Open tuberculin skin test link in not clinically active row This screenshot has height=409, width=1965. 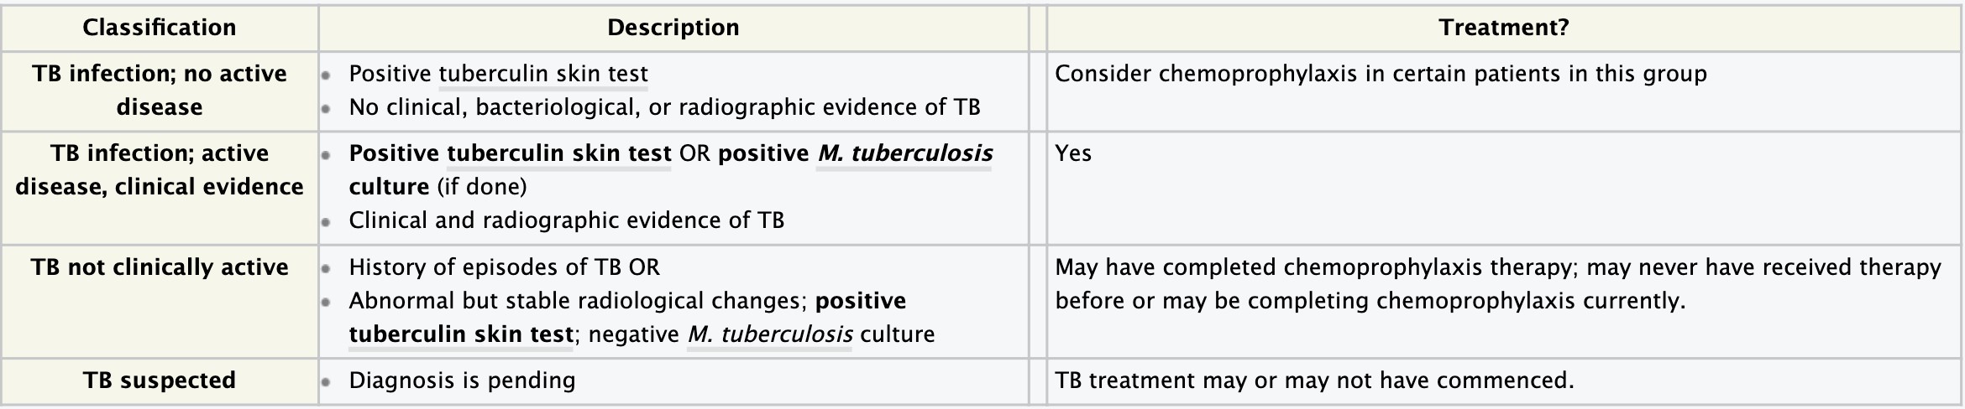[461, 334]
